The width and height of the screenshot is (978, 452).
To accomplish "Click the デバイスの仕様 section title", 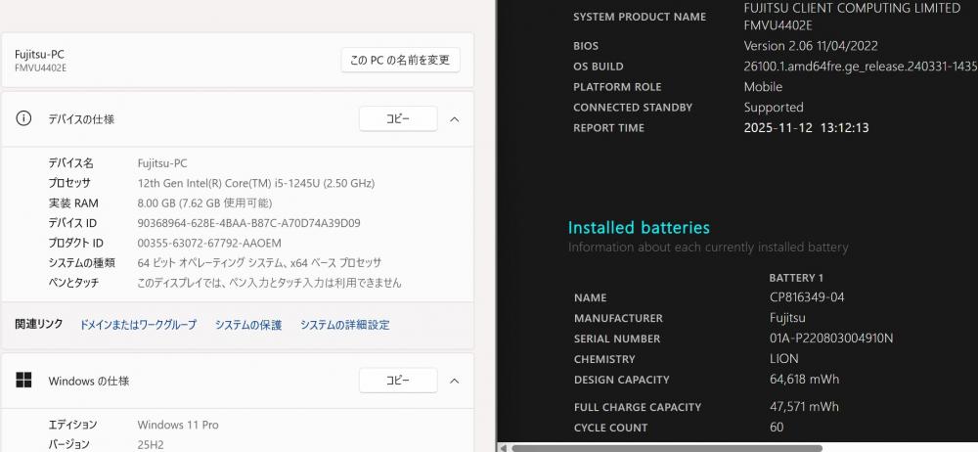I will pyautogui.click(x=82, y=119).
